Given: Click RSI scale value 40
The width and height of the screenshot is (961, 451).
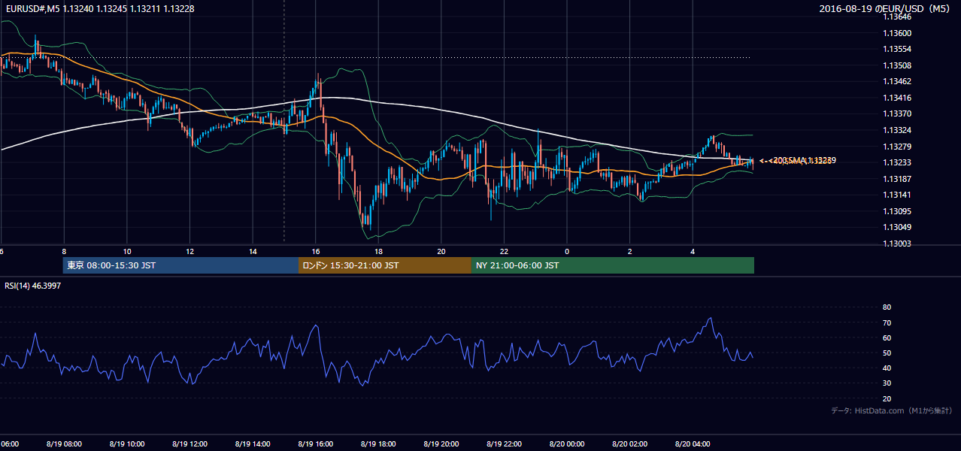Looking at the screenshot, I should pos(887,368).
